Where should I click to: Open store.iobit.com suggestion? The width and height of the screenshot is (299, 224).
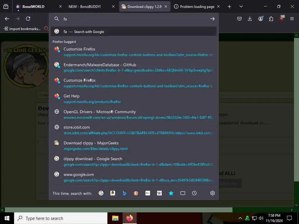pos(134,130)
